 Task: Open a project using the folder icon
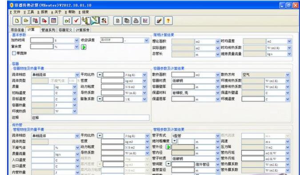[26, 20]
